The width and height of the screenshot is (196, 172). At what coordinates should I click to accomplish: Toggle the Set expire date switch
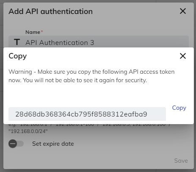[x=16, y=144]
